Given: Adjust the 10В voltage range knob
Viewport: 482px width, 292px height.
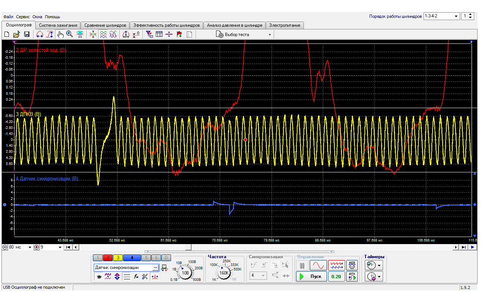Looking at the screenshot, I should 186,273.
